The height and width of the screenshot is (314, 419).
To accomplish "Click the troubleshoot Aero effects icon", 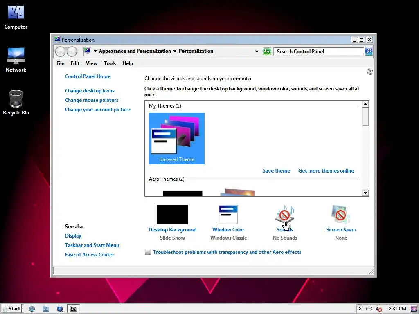I will coord(147,252).
